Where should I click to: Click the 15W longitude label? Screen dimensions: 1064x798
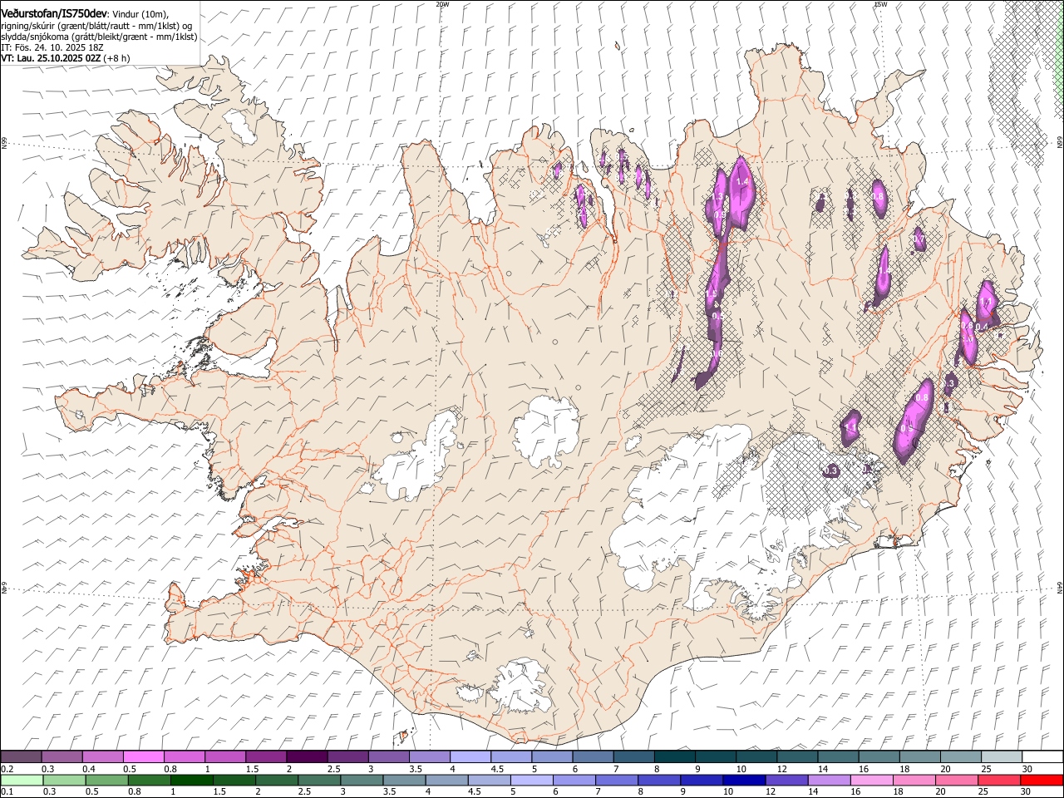[x=880, y=4]
